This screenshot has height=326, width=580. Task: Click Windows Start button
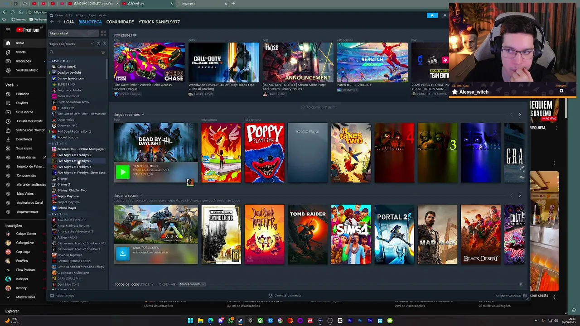[190, 321]
